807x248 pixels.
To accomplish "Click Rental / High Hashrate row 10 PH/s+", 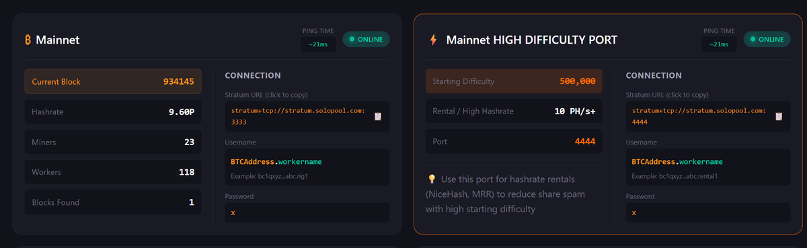I will (514, 112).
